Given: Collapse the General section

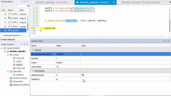Looking at the screenshot, I should (33, 50).
